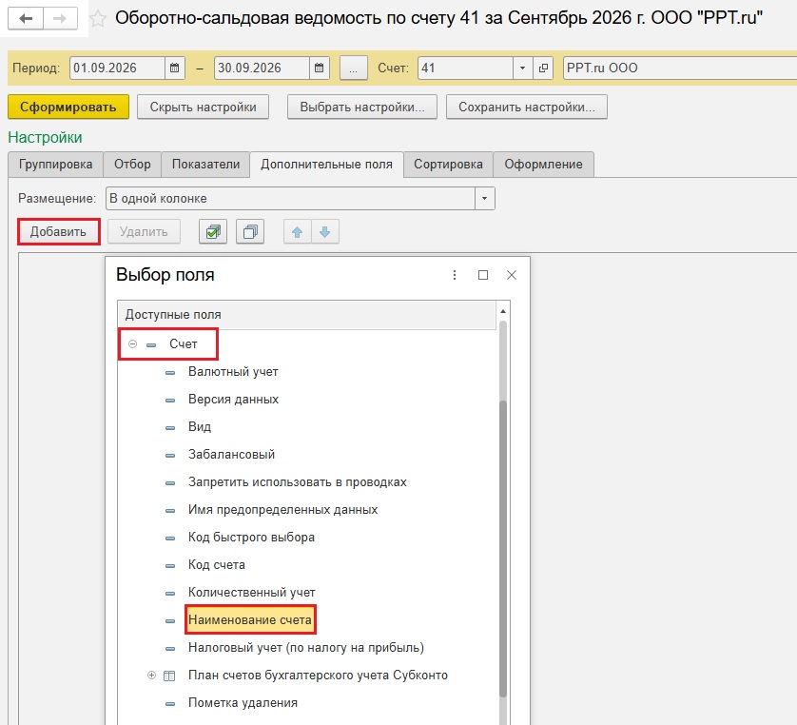
Task: Uncheck all fields with empty boxes icon
Action: (250, 232)
